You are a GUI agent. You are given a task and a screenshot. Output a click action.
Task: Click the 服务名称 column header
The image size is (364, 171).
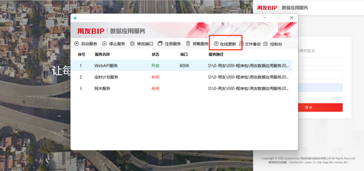click(x=102, y=54)
